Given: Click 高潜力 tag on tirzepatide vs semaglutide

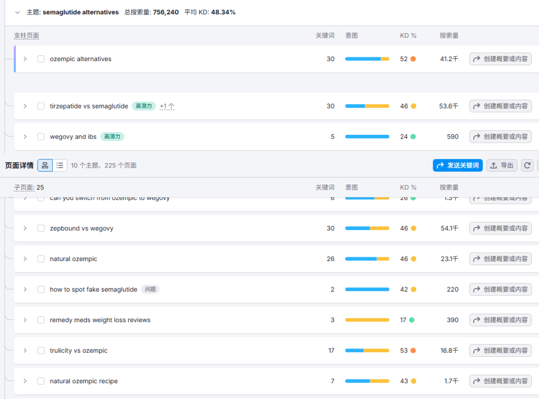Looking at the screenshot, I should coord(144,106).
